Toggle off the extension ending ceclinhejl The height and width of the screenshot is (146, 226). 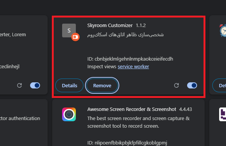[35, 85]
